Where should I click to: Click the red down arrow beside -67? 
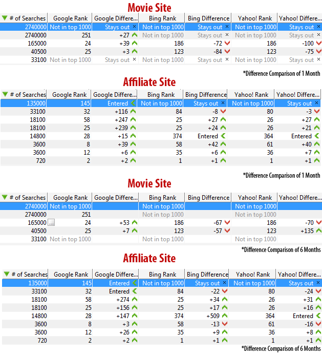click(x=227, y=222)
